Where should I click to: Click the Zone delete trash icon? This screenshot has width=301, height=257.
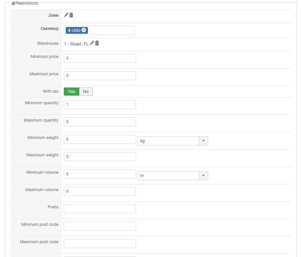click(71, 15)
